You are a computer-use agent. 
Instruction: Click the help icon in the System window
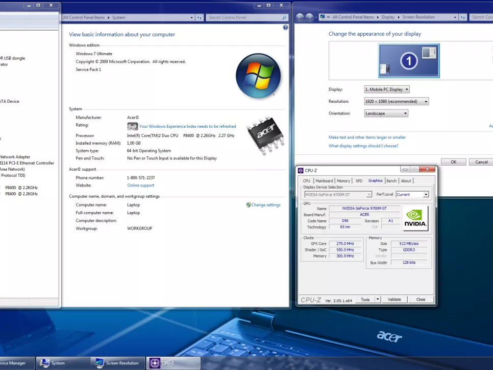(285, 28)
